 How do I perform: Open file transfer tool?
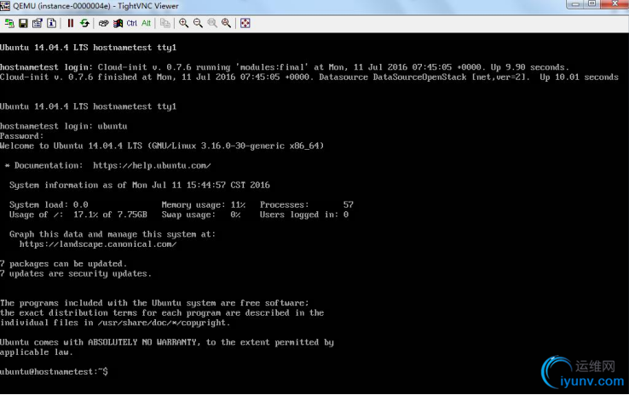(164, 23)
